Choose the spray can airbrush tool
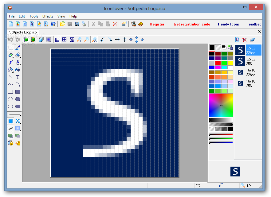This screenshot has width=271, height=197. pos(11,70)
